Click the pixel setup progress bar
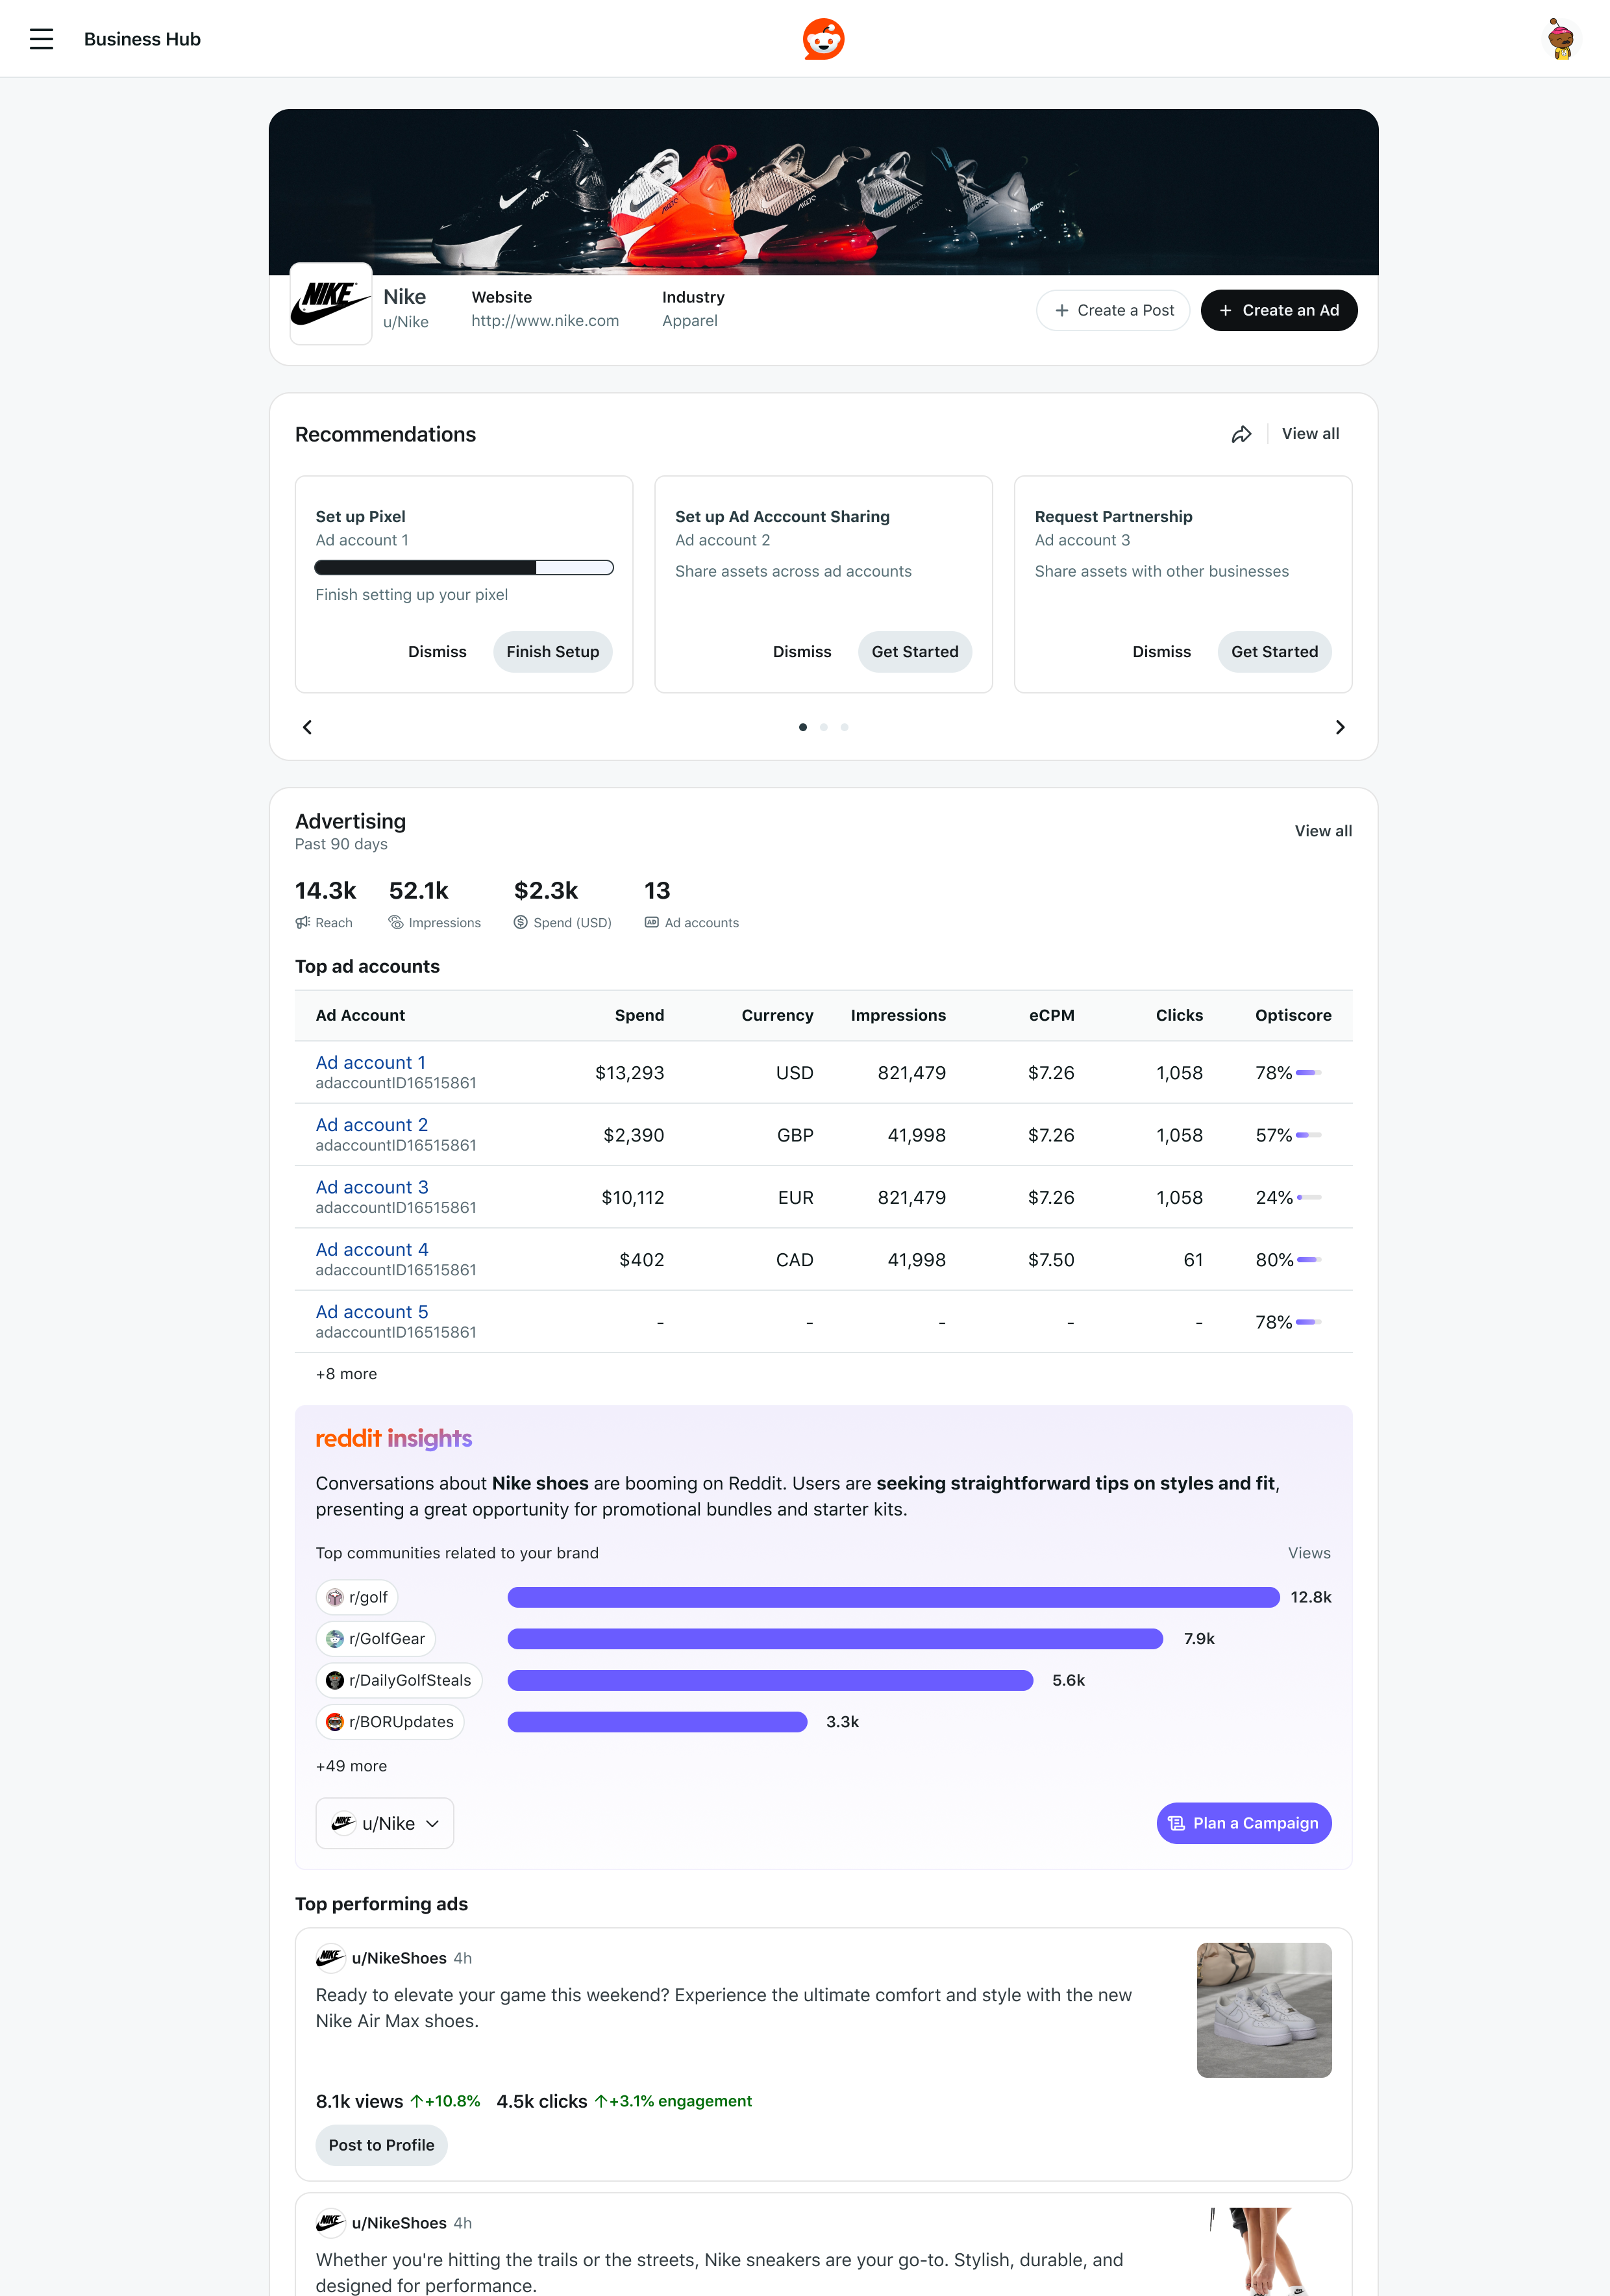Image resolution: width=1610 pixels, height=2296 pixels. (464, 568)
